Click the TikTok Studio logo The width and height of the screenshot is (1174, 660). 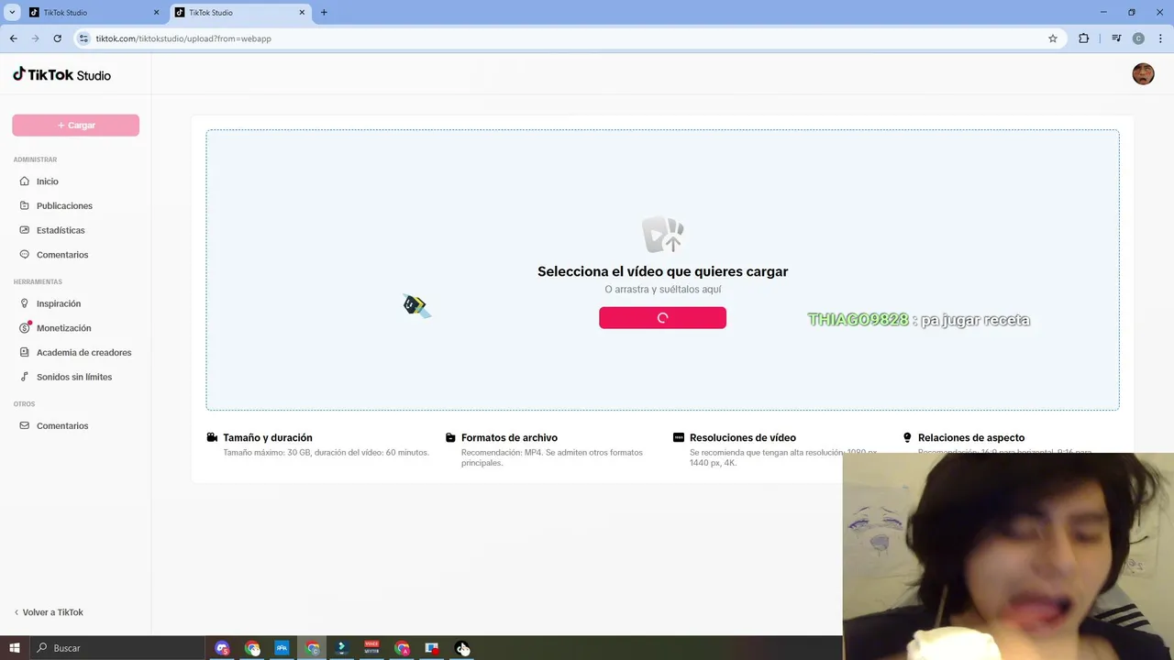point(61,74)
